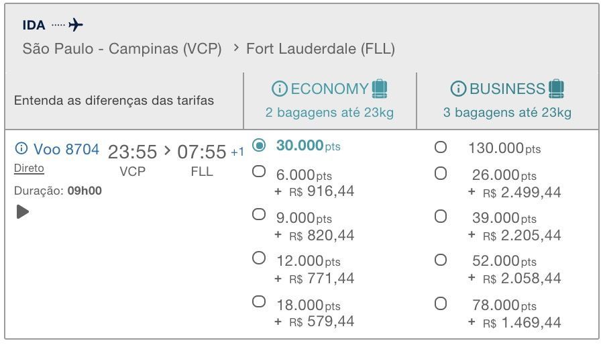The height and width of the screenshot is (345, 605).
Task: Pick Economy 12.000 pts + R$ 771,44
Action: [x=259, y=258]
